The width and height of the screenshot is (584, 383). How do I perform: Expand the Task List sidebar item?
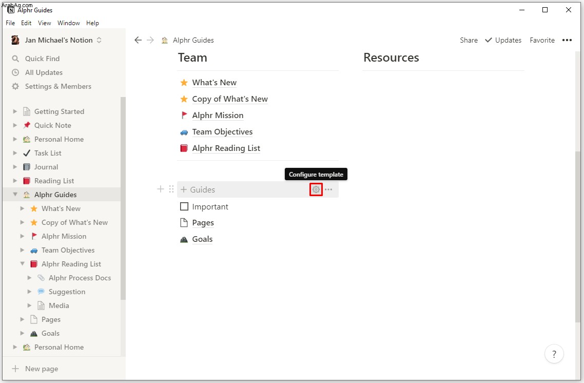(15, 153)
